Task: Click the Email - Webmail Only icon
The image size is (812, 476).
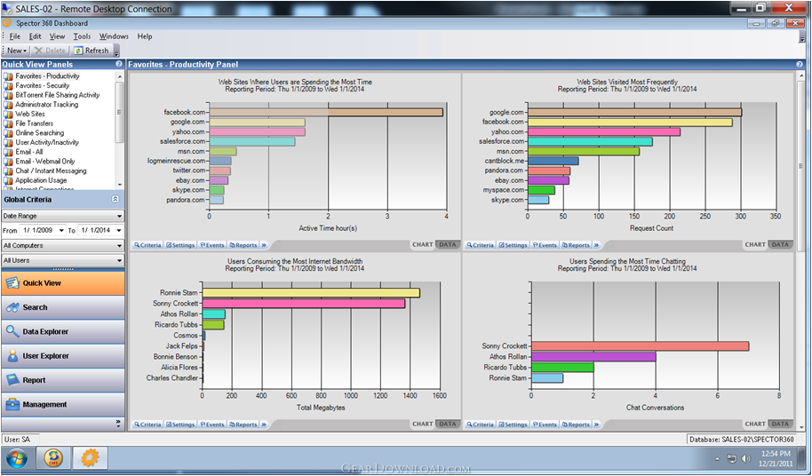Action: (8, 162)
